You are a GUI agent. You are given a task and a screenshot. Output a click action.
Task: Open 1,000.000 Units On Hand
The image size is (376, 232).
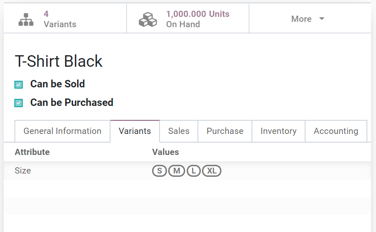click(188, 19)
